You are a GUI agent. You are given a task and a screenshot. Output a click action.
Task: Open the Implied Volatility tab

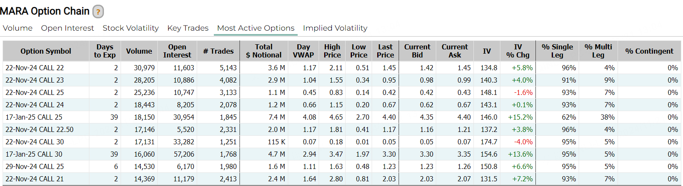point(335,28)
